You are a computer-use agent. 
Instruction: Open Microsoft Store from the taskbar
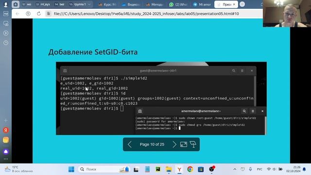[x=201, y=169]
